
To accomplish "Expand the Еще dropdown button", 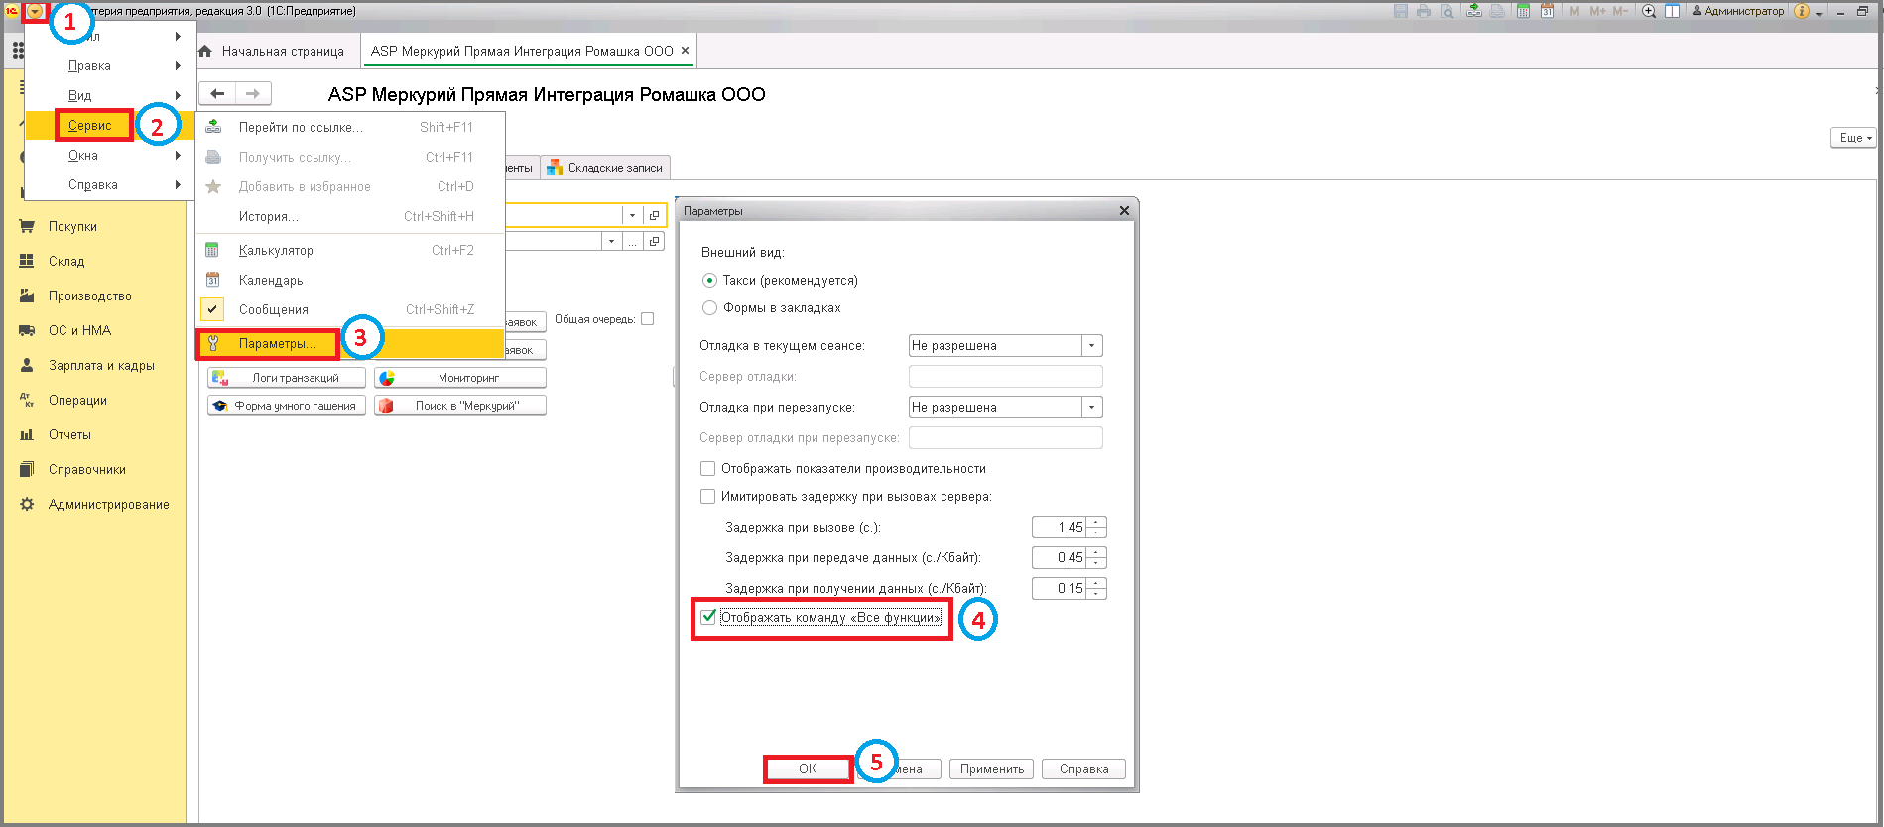I will tap(1853, 138).
